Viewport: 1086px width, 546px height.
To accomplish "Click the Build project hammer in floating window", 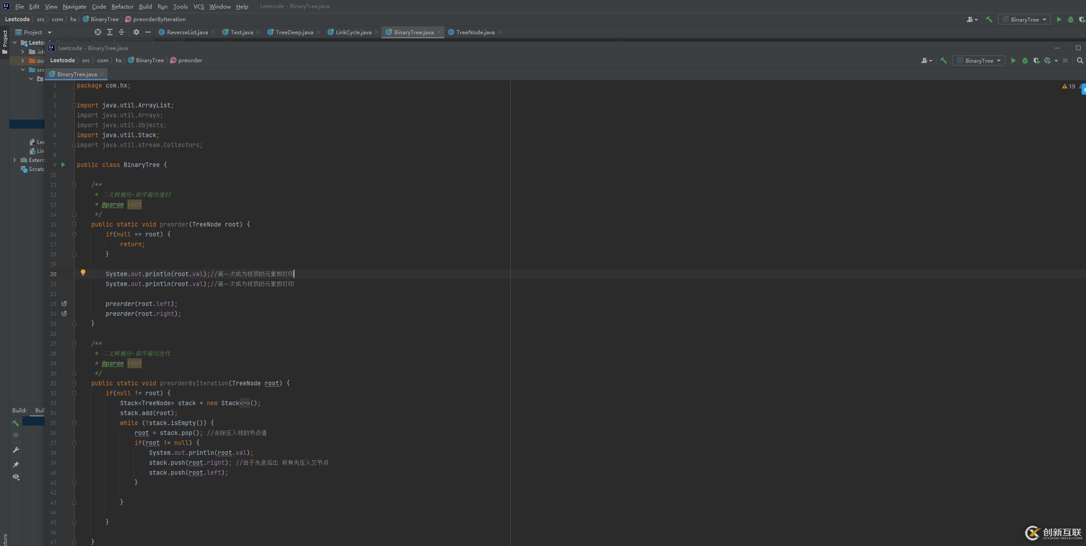I will pyautogui.click(x=943, y=60).
